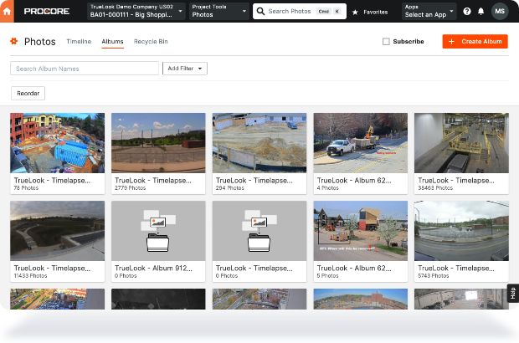Click the title of the 2779 Photos album

click(x=153, y=180)
